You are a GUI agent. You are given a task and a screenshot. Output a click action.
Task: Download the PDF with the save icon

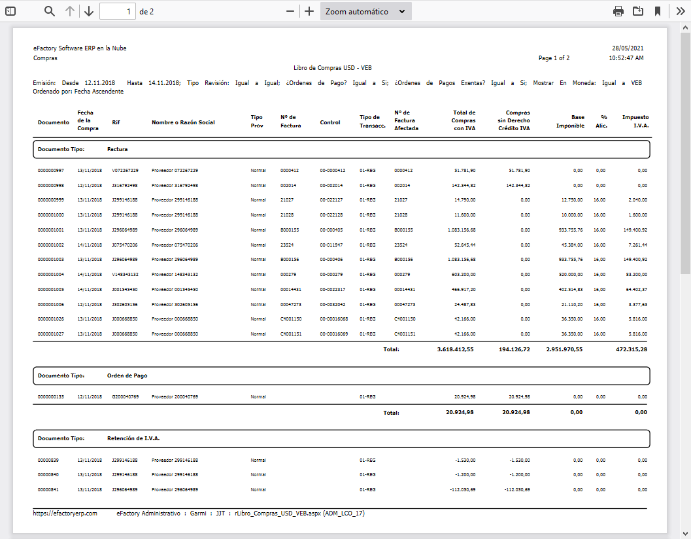coord(638,11)
